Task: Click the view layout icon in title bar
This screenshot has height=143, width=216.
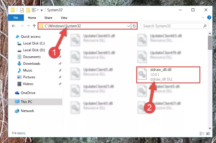Action: (35, 10)
